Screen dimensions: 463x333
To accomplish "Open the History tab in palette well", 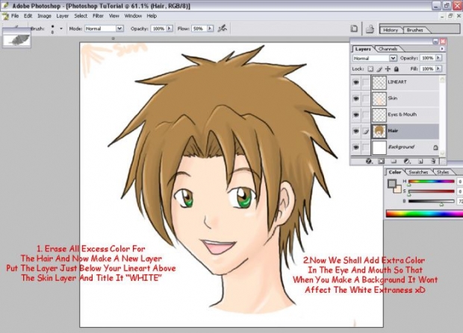I will (x=391, y=30).
